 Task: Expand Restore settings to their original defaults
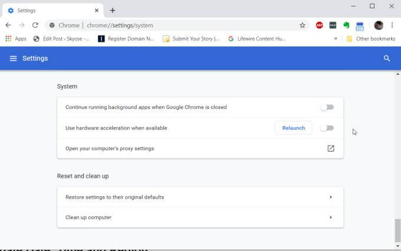(x=330, y=197)
